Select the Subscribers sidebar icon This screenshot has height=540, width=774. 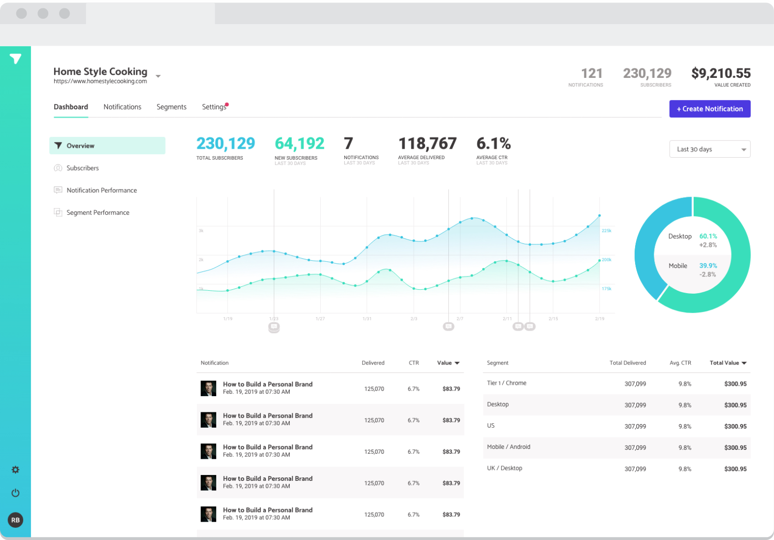tap(58, 168)
